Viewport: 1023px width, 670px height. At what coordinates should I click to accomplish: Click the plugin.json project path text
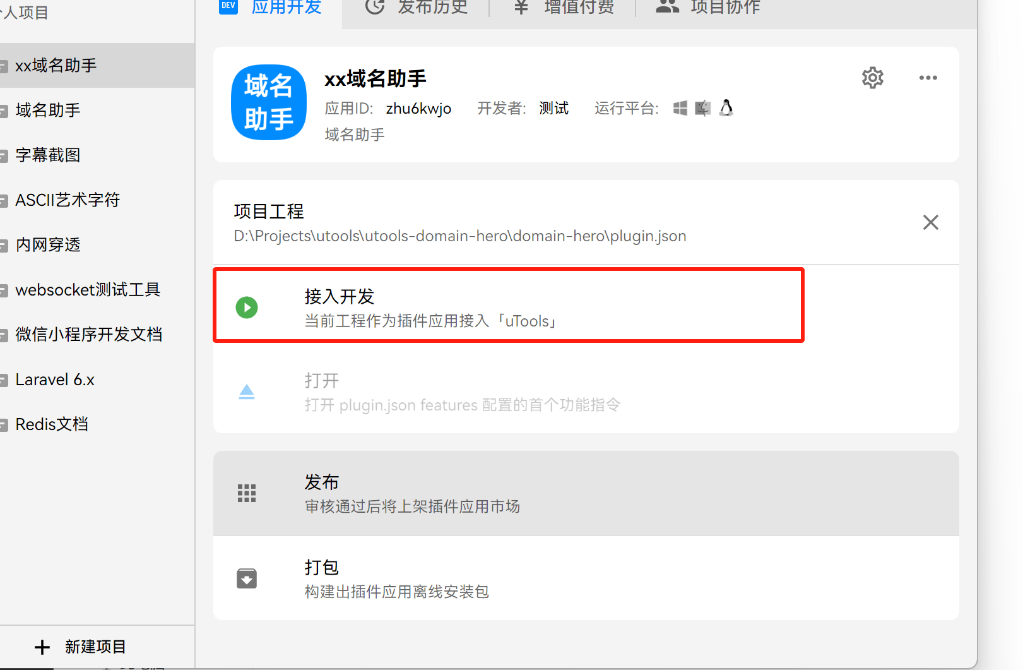[459, 236]
